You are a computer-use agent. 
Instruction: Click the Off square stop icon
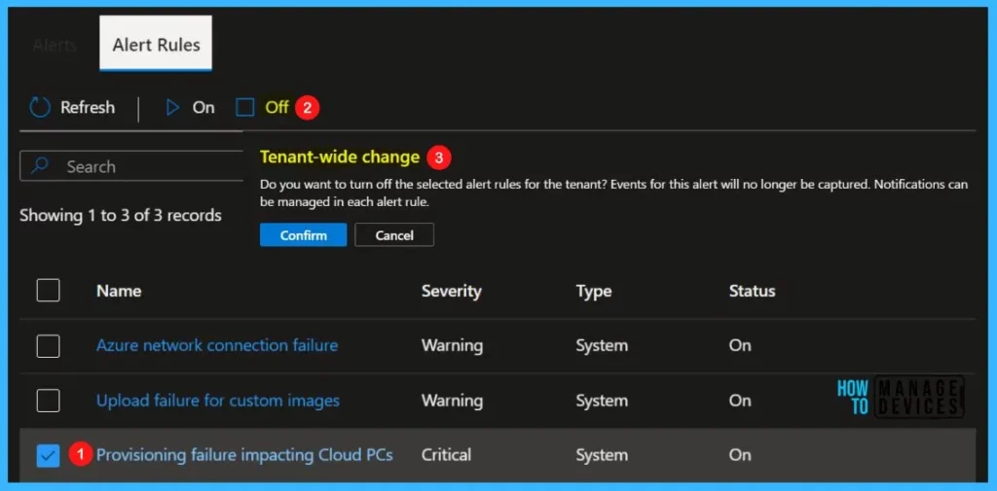244,107
